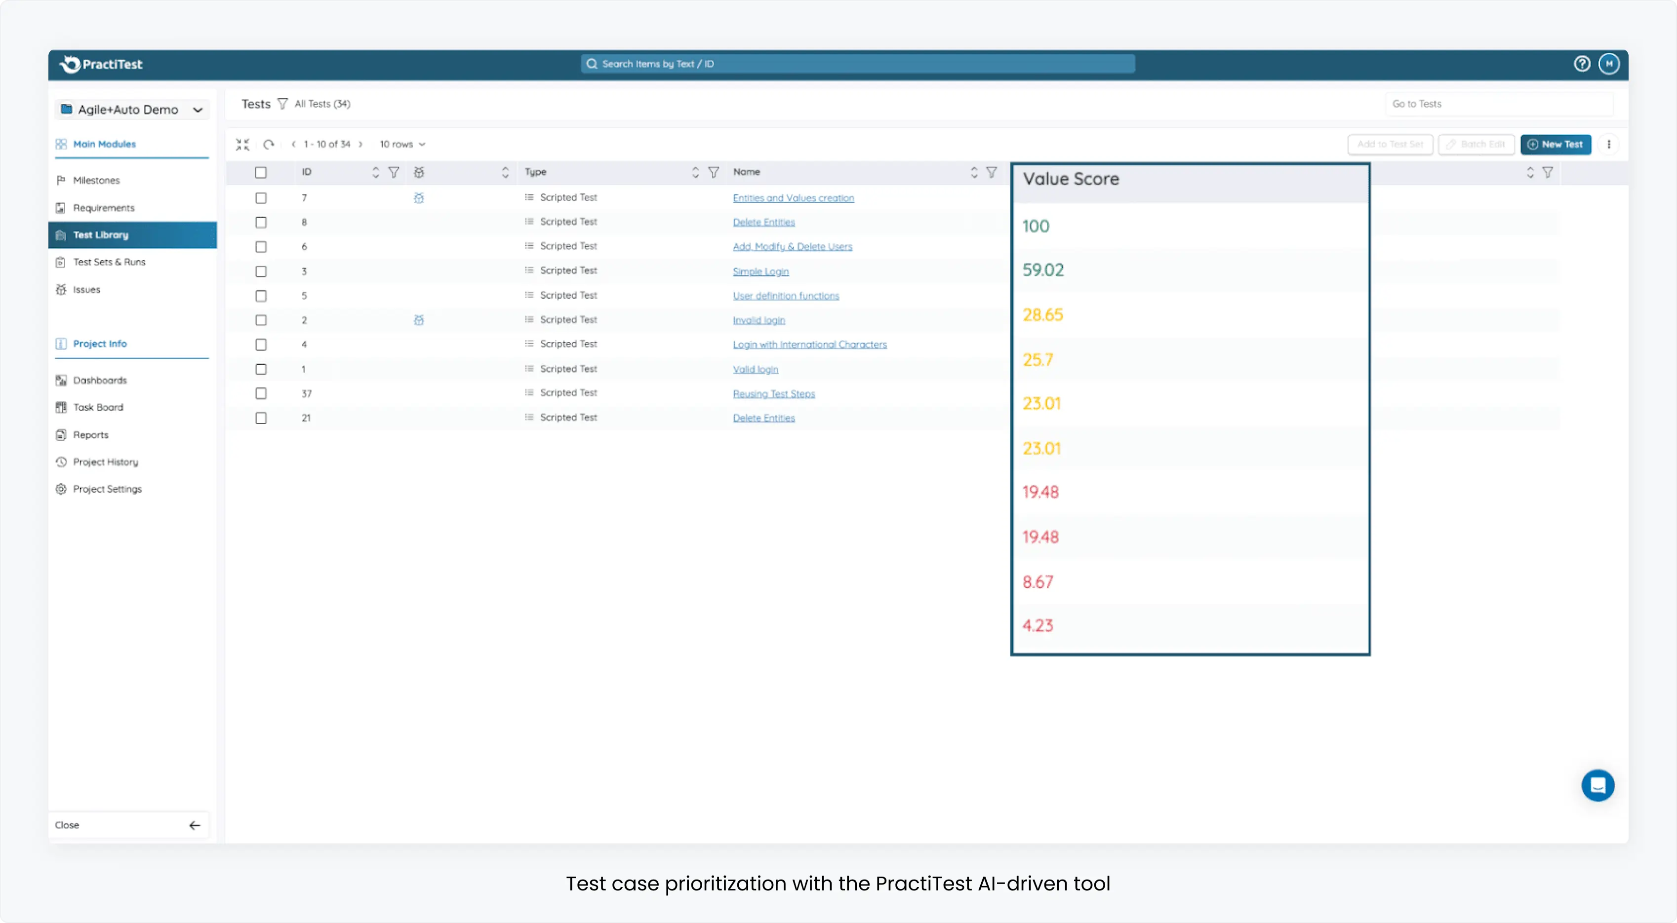Refresh the tests table
Screen dimensions: 1677x923
[x=268, y=144]
